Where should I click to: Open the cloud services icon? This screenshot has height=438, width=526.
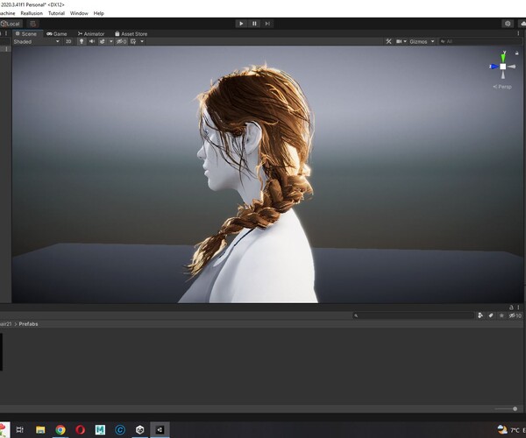(x=522, y=24)
